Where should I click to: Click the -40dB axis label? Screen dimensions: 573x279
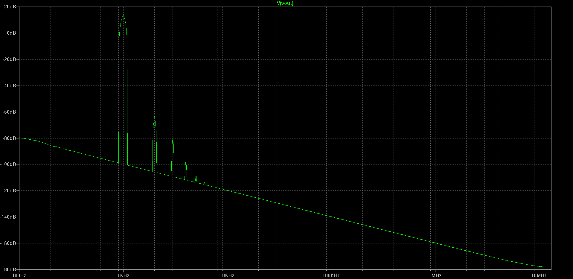click(x=9, y=86)
